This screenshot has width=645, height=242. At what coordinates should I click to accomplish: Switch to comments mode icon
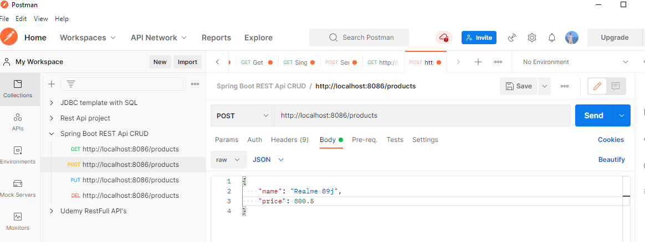[x=616, y=86]
